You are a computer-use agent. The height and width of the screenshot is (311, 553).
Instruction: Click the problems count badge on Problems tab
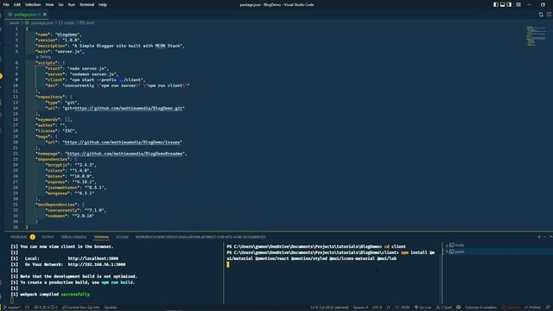(33, 237)
